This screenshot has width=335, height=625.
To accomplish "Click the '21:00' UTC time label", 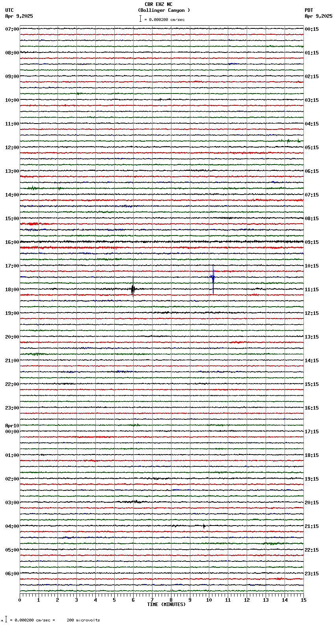I will pyautogui.click(x=12, y=361).
